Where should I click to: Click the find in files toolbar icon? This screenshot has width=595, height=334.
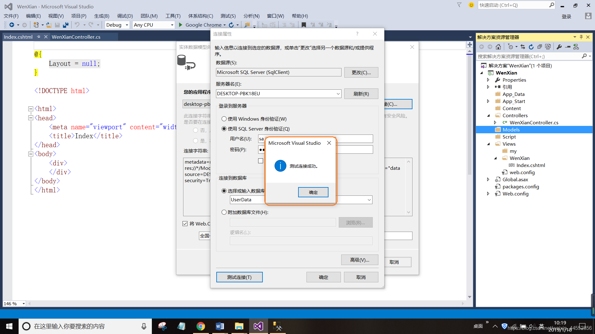tap(247, 25)
